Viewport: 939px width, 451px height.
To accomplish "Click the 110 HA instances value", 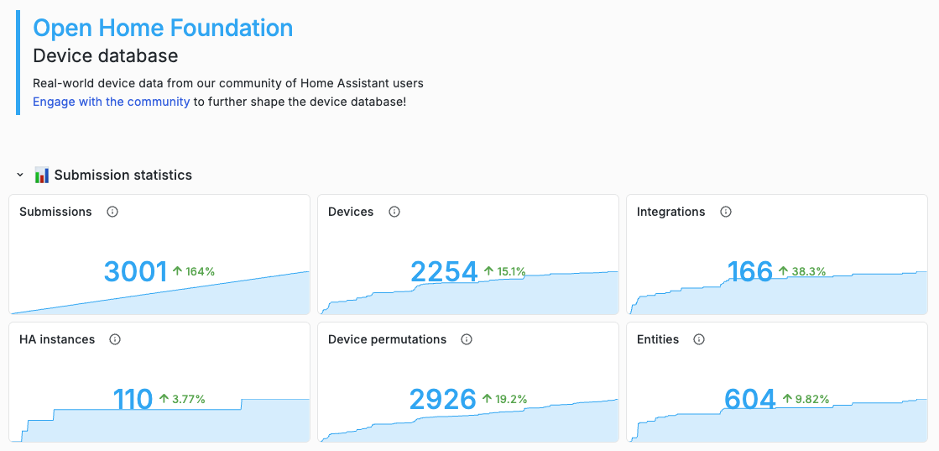I will click(133, 399).
